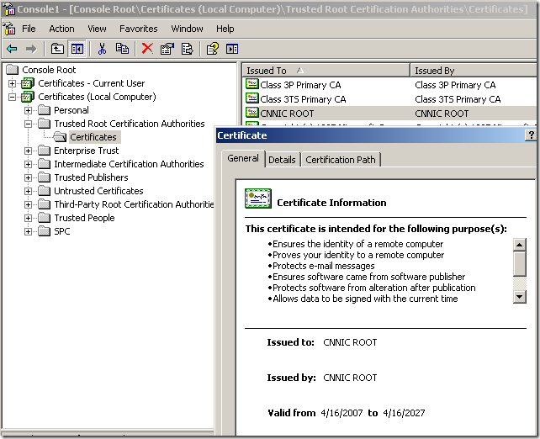
Task: Switch to the Details tab
Action: 282,160
